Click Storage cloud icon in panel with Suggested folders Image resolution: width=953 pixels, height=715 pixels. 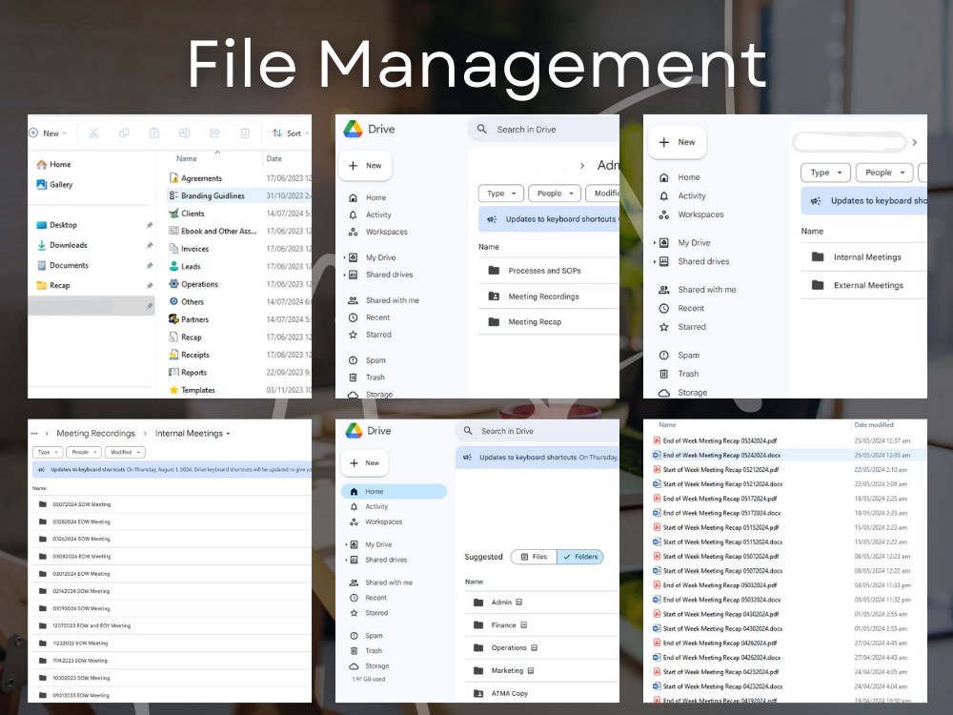pyautogui.click(x=354, y=666)
